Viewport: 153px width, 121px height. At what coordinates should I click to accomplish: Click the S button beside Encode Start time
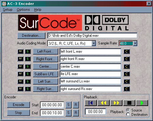(x=69, y=105)
